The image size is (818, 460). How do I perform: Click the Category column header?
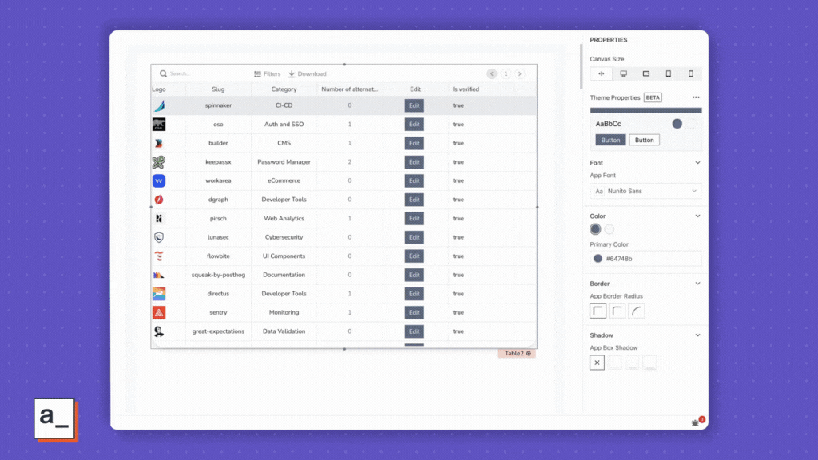click(284, 89)
